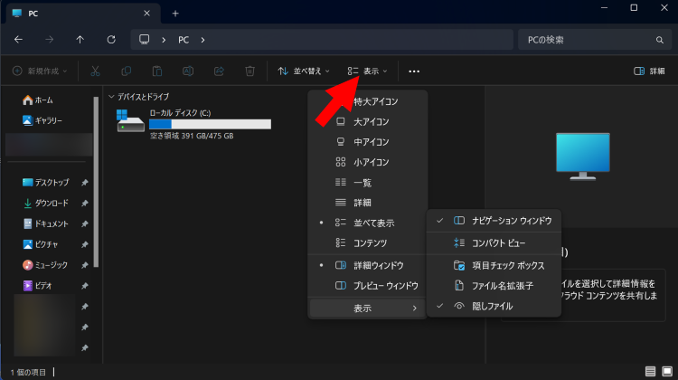Open ミュージック folder in sidebar
This screenshot has height=380, width=678.
[45, 265]
